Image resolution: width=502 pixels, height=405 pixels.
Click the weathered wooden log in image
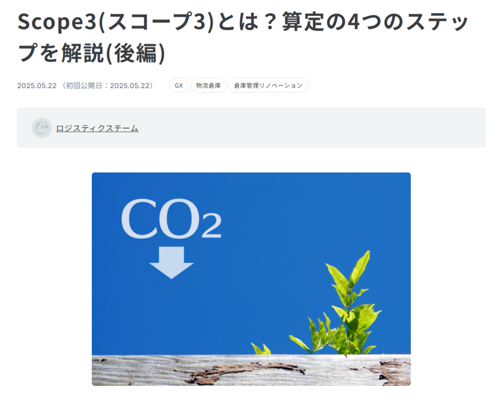click(x=251, y=370)
